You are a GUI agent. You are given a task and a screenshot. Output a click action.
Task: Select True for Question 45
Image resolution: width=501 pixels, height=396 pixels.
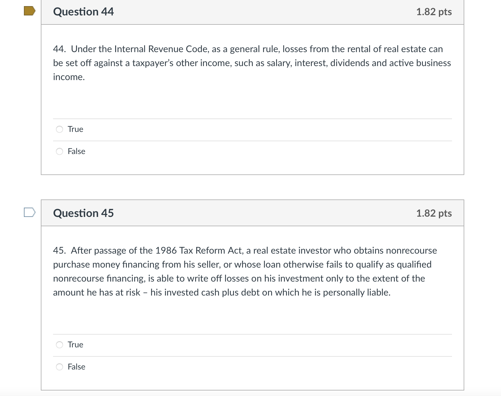(59, 345)
